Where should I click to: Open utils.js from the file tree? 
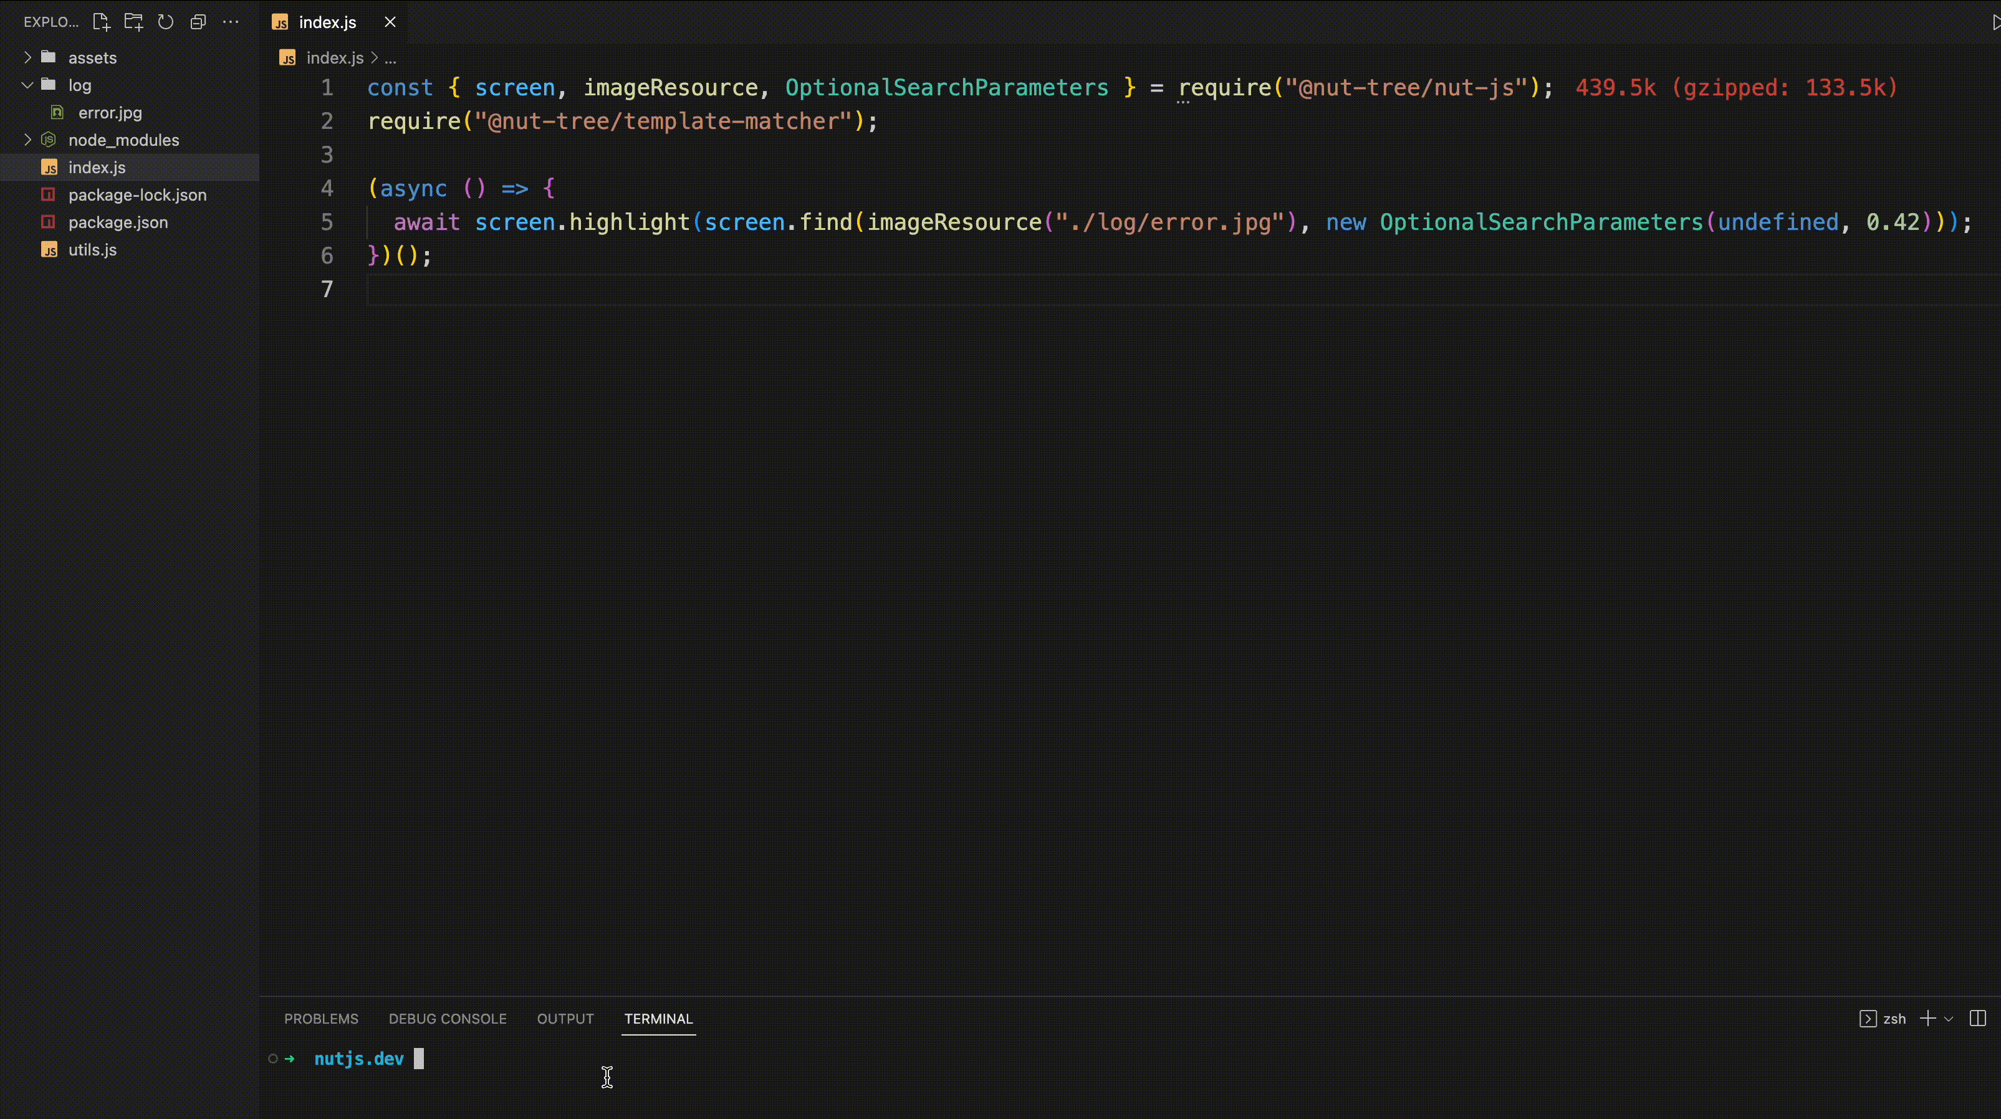92,249
